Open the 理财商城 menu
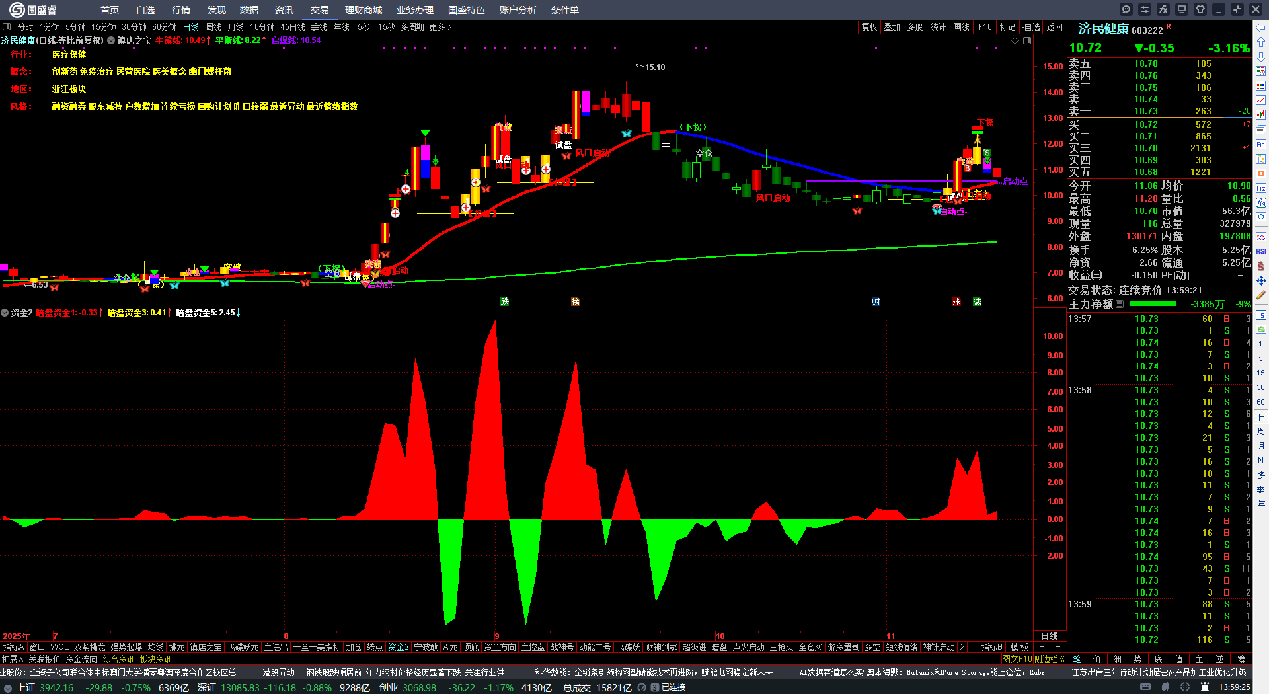1269x694 pixels. (364, 10)
